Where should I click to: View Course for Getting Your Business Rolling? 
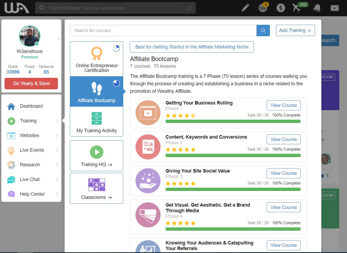(x=284, y=105)
